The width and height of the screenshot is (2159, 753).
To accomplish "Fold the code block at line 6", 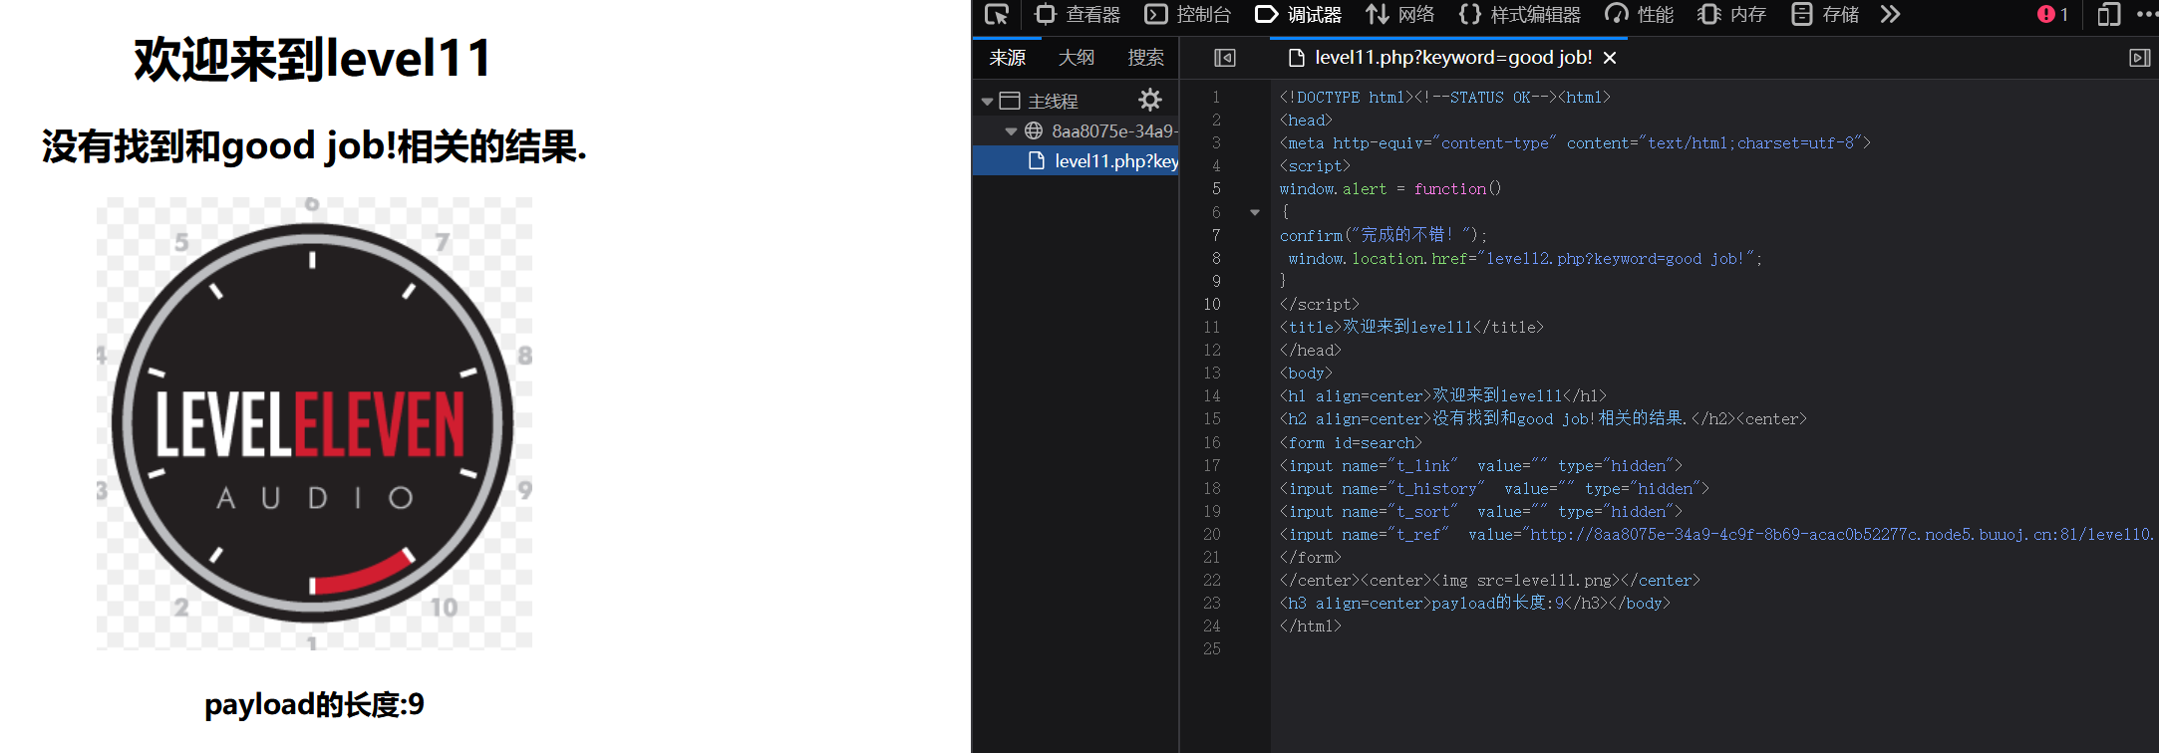I will tap(1255, 212).
